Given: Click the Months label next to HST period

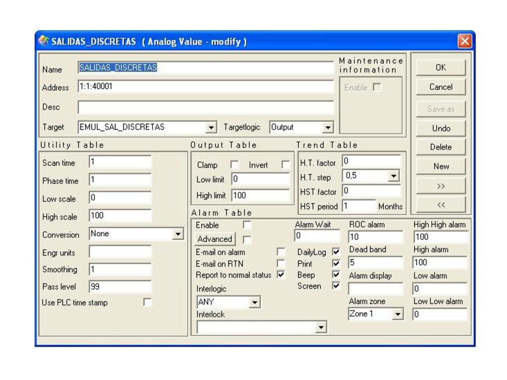Looking at the screenshot, I should click(390, 206).
